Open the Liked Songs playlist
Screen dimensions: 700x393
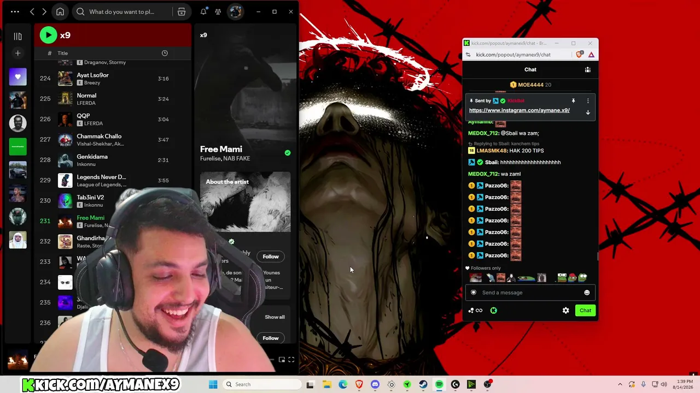point(17,77)
